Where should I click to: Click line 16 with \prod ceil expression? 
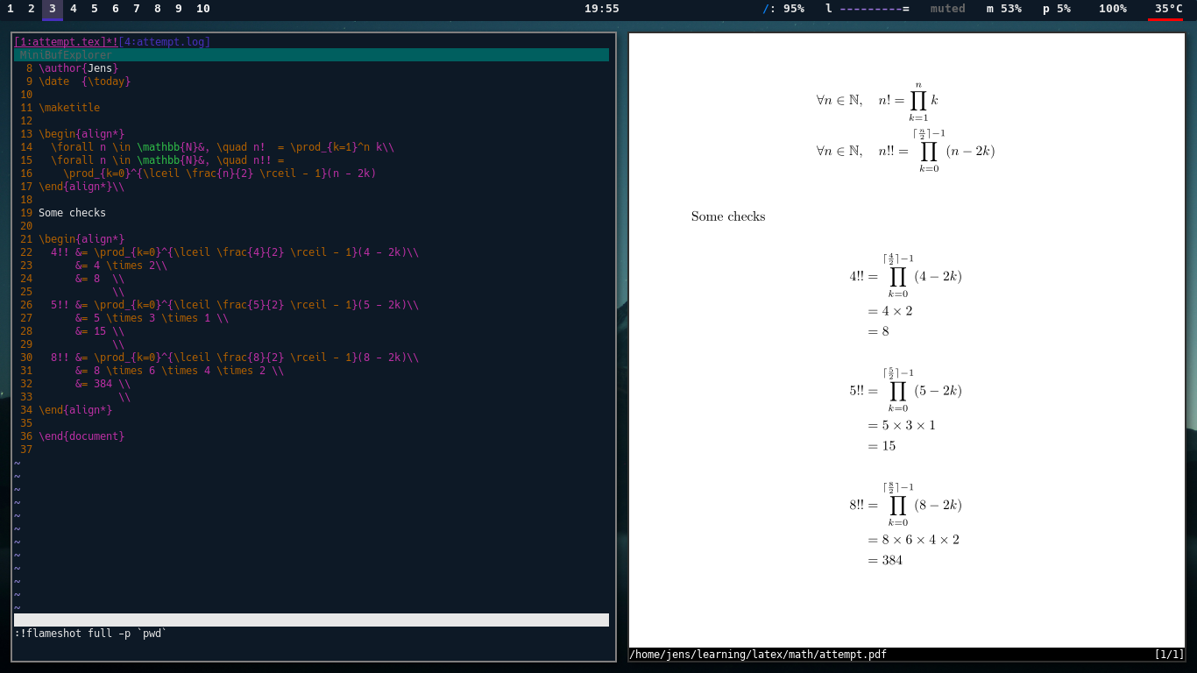(x=219, y=173)
